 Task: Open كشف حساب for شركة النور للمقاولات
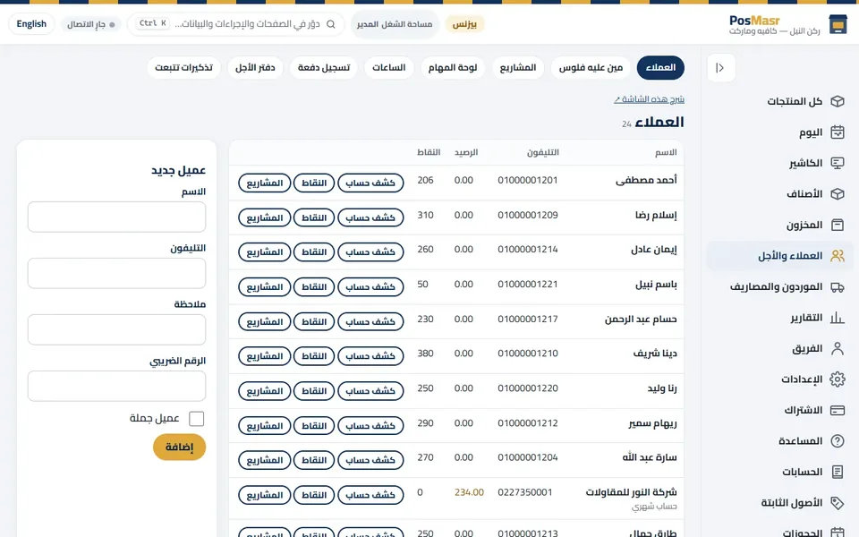[x=370, y=495]
